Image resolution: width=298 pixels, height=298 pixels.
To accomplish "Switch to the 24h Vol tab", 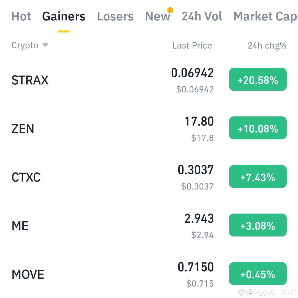I will point(202,17).
